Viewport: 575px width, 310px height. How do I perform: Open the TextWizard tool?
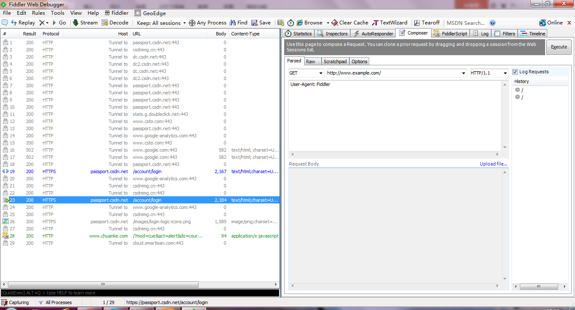pyautogui.click(x=390, y=23)
